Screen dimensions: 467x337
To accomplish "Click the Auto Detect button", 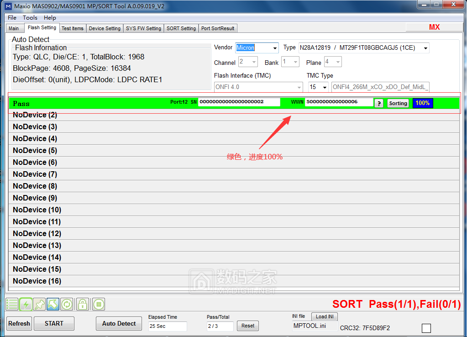I will (x=119, y=324).
